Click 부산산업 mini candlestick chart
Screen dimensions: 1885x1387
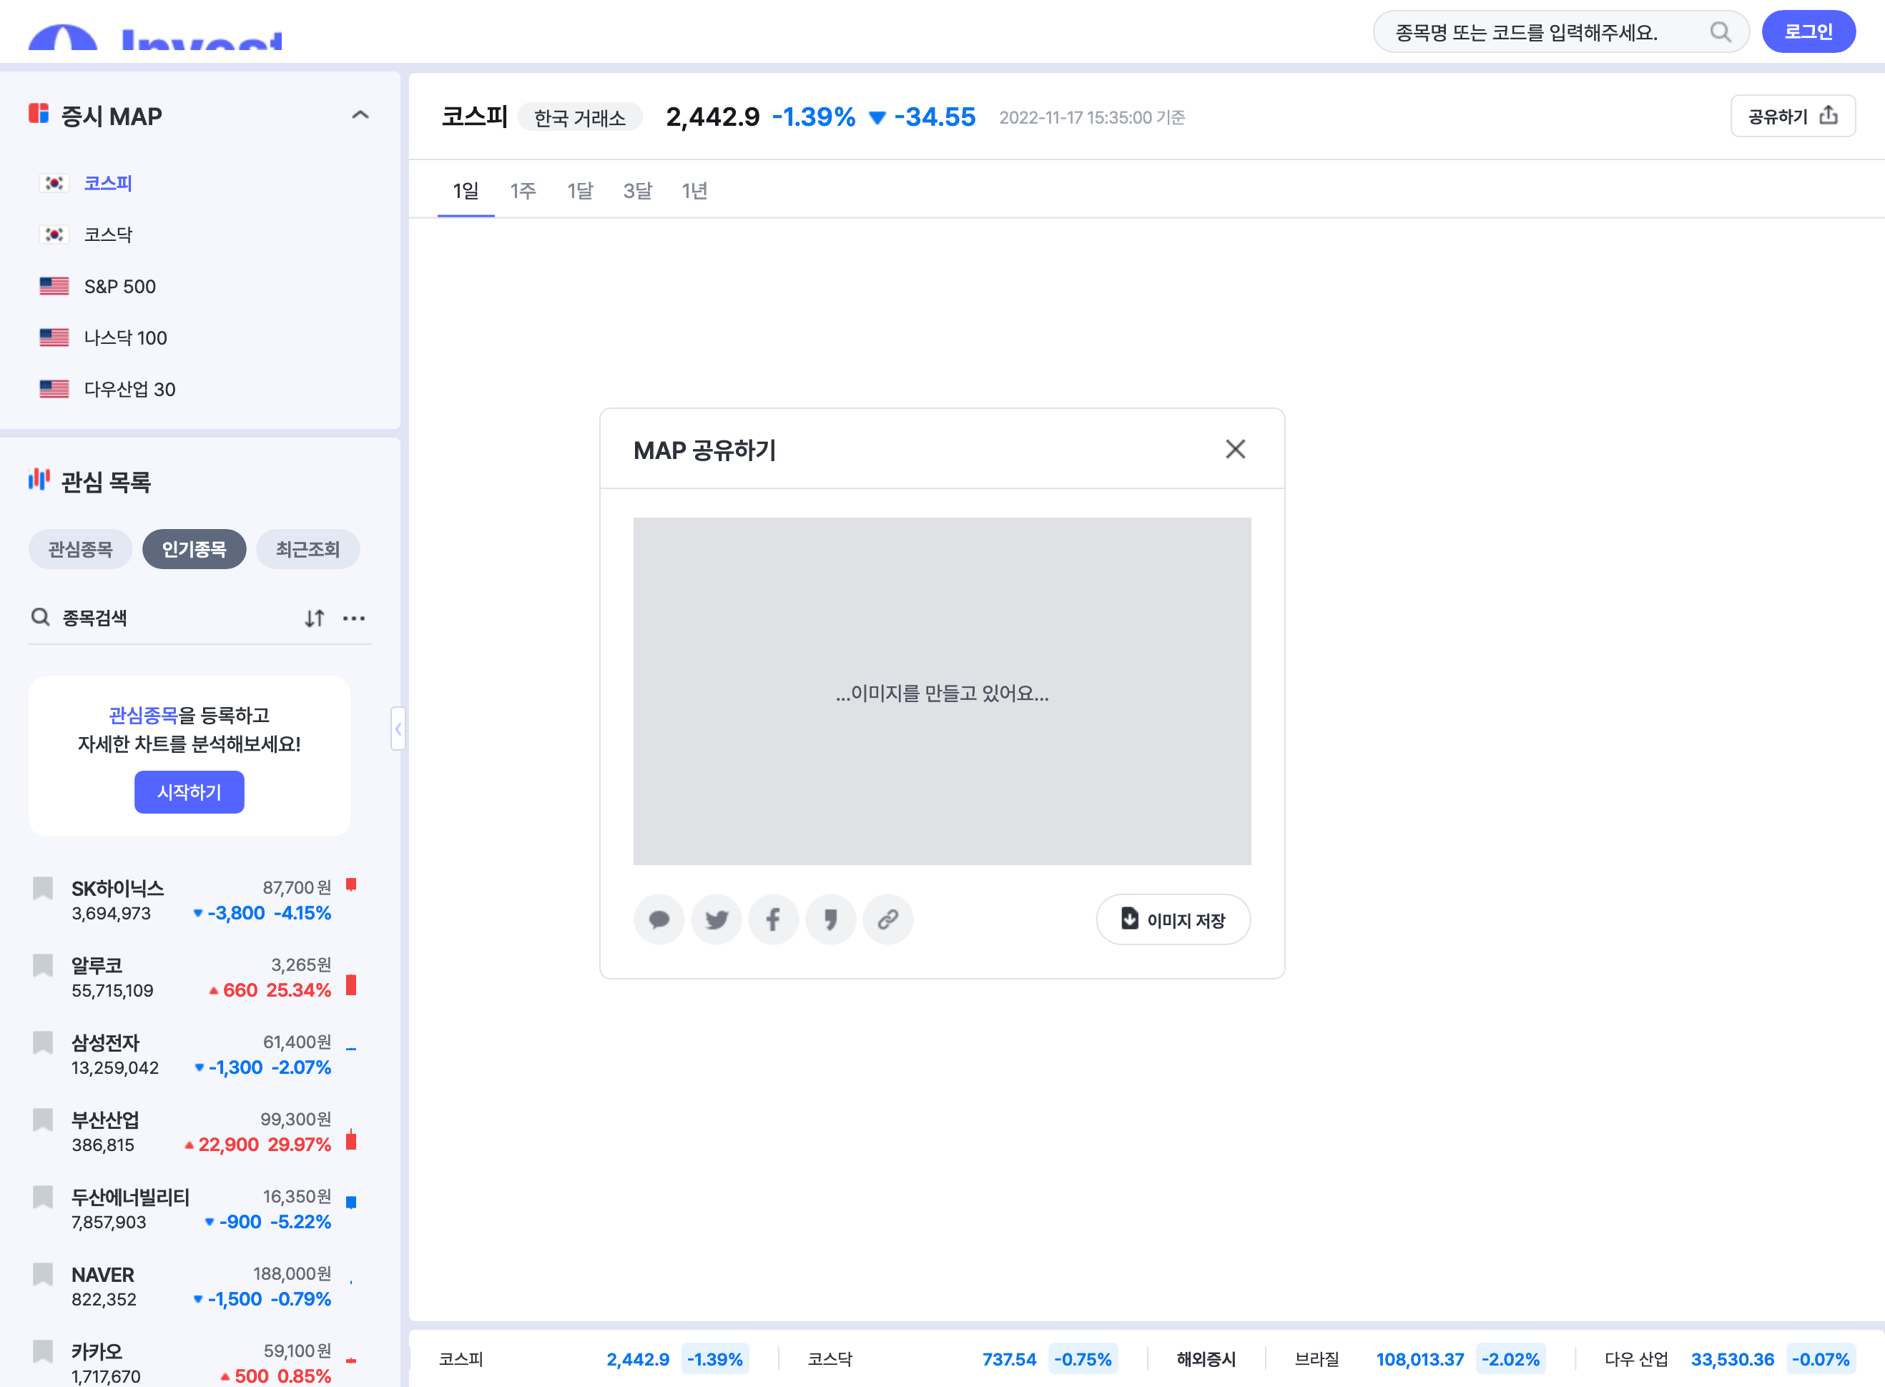(x=351, y=1140)
